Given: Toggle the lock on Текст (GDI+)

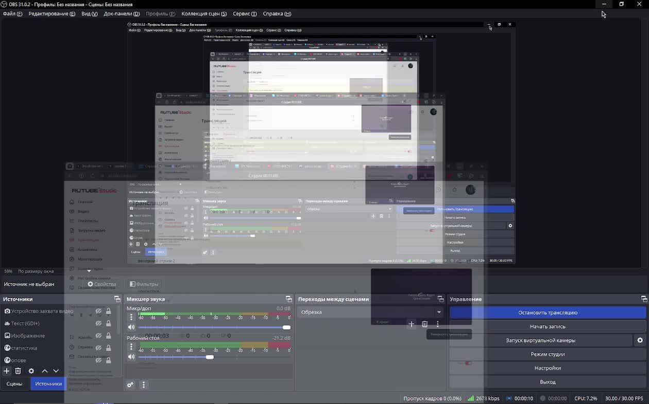Looking at the screenshot, I should (108, 323).
